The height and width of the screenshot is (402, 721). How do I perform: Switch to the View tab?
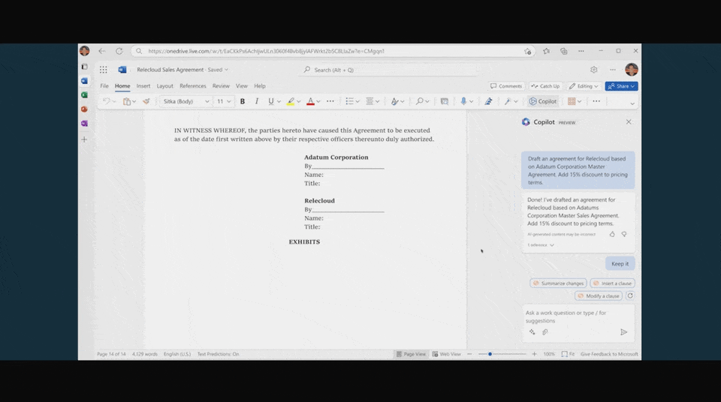241,86
